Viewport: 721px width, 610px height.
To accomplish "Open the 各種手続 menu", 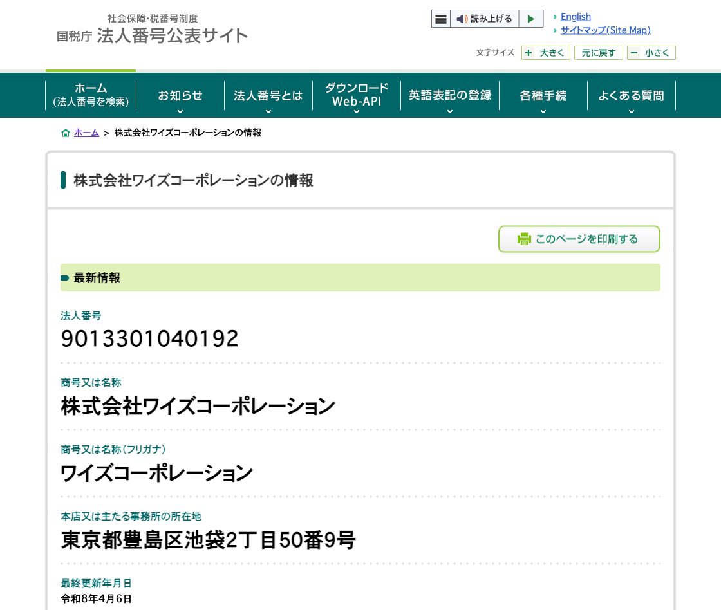I will coord(543,95).
